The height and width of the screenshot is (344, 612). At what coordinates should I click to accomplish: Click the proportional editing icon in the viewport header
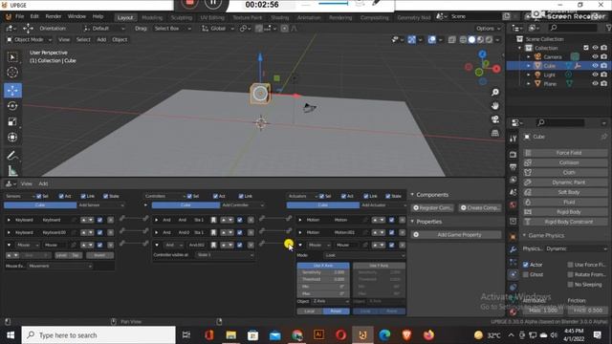click(284, 29)
